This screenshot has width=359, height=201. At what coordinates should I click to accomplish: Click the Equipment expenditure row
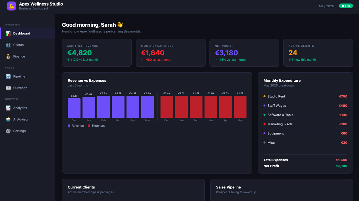[305, 133]
